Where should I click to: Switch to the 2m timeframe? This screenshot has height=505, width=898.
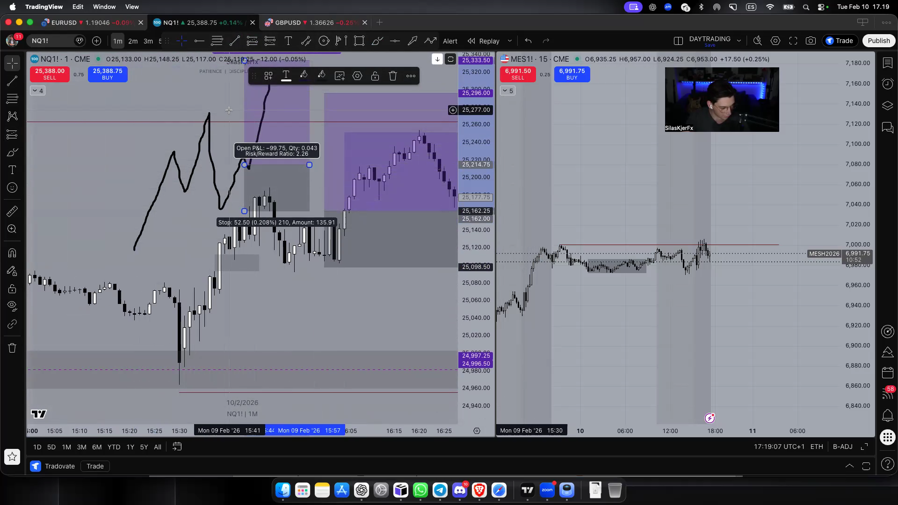coord(133,41)
